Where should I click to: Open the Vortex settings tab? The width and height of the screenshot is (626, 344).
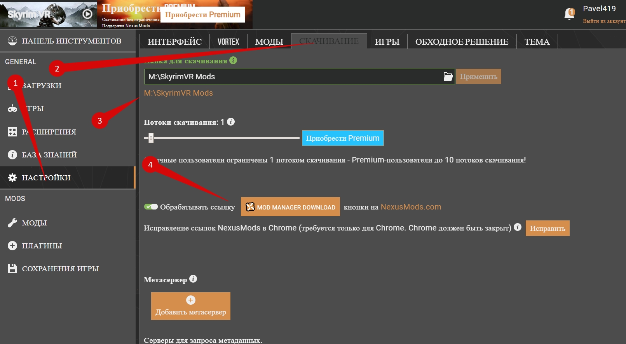coord(228,42)
